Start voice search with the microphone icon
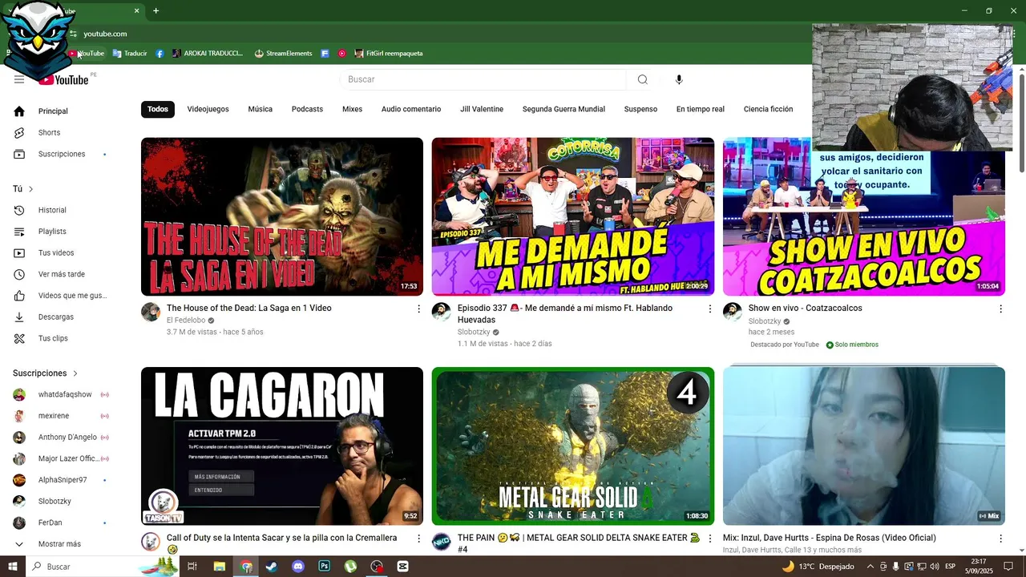Viewport: 1026px width, 577px height. pyautogui.click(x=679, y=79)
